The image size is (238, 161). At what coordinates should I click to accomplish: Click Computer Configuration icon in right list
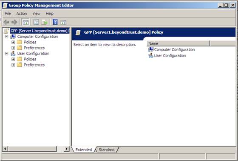(x=151, y=49)
